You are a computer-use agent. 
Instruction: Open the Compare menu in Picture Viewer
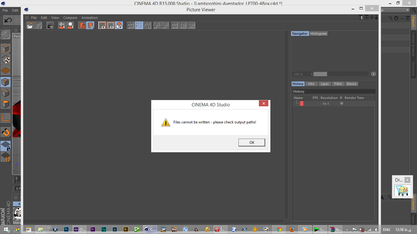coord(70,18)
